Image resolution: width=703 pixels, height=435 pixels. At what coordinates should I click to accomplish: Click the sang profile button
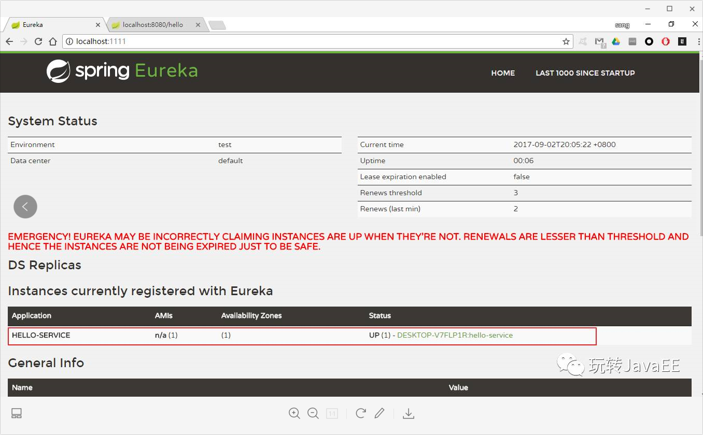coord(622,25)
